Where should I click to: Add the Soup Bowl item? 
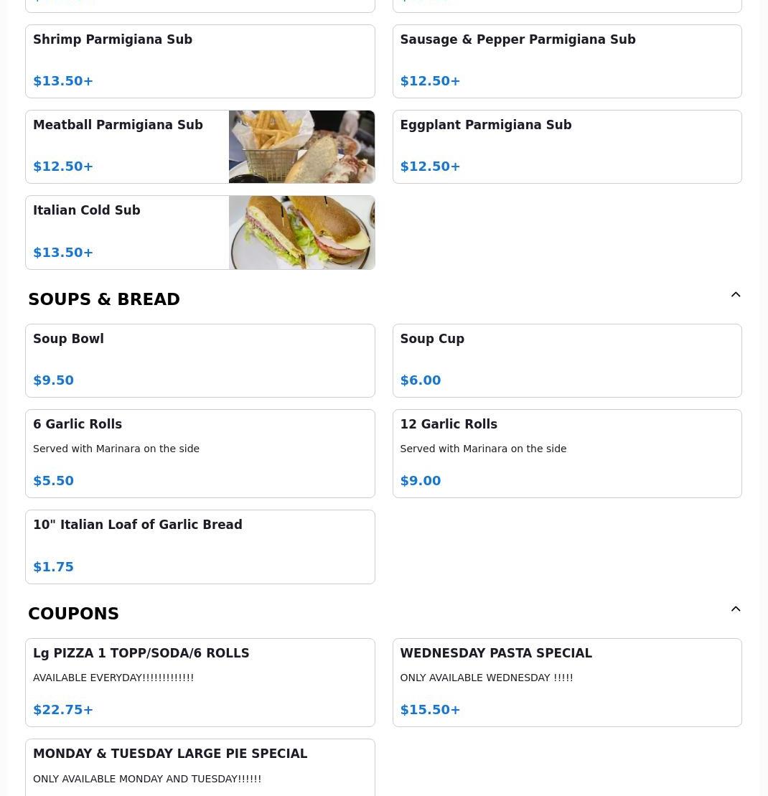200,360
